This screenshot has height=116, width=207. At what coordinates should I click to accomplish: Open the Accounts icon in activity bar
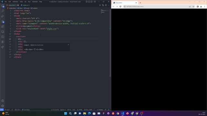coord(3,101)
